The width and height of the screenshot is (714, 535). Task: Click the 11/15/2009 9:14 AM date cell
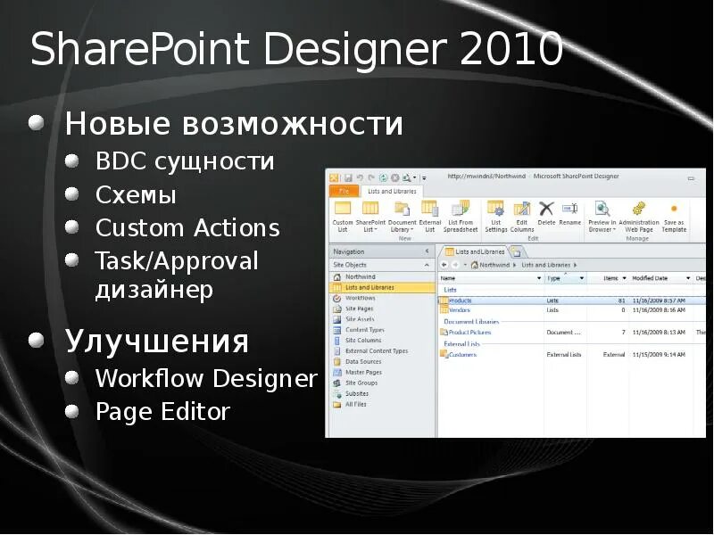click(659, 354)
